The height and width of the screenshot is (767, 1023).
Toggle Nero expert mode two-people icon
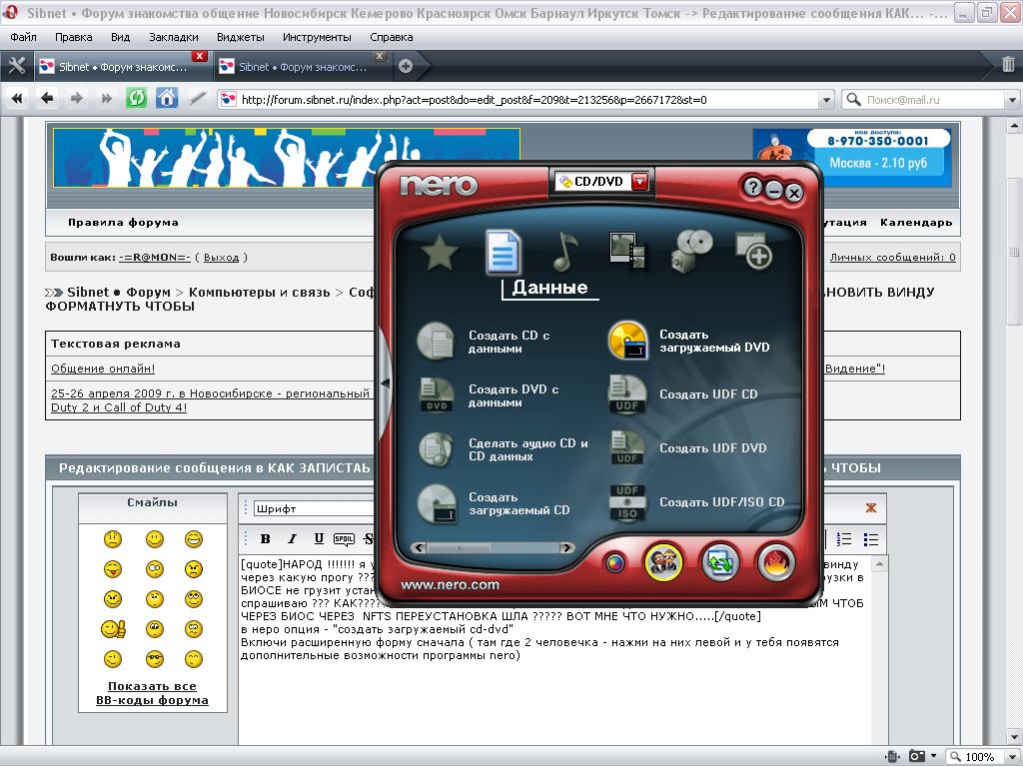[x=663, y=561]
